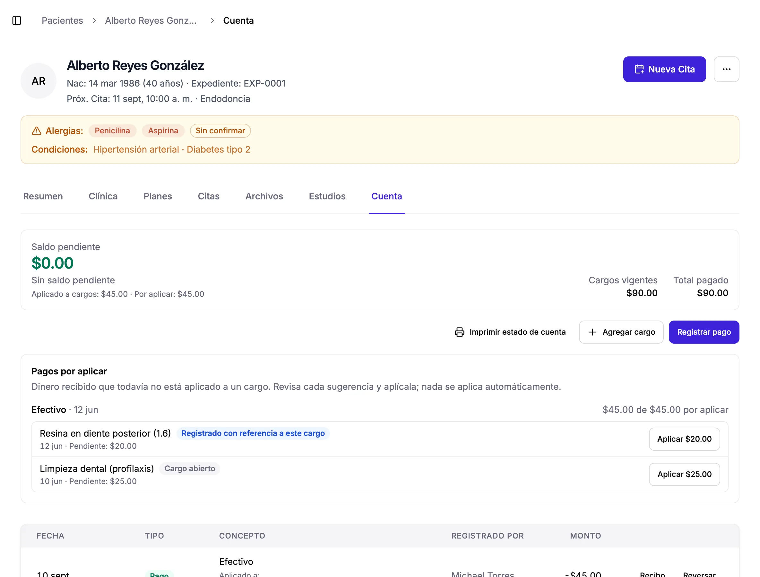Click the plus icon in Agregar cargo
Screen dimensions: 760x577
pyautogui.click(x=592, y=332)
